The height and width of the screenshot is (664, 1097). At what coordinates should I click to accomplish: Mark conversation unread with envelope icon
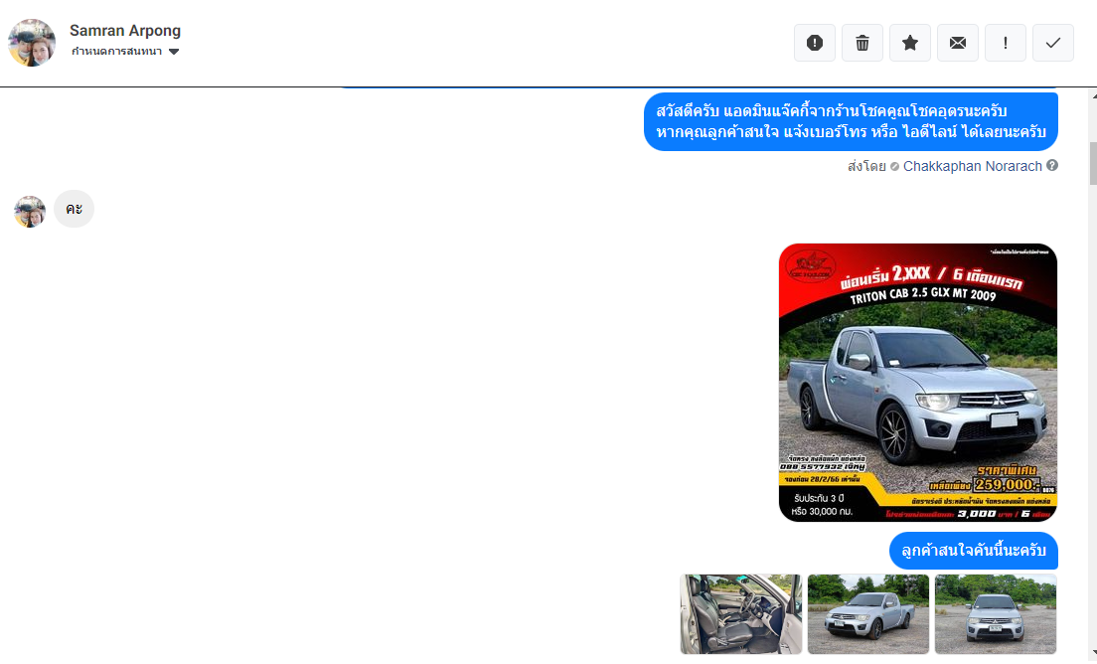(957, 43)
